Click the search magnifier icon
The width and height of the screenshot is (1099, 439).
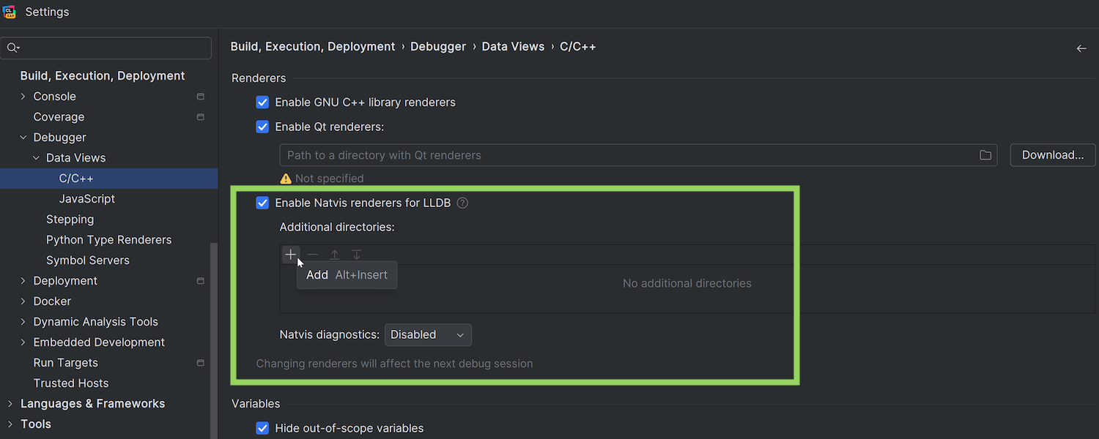[12, 48]
